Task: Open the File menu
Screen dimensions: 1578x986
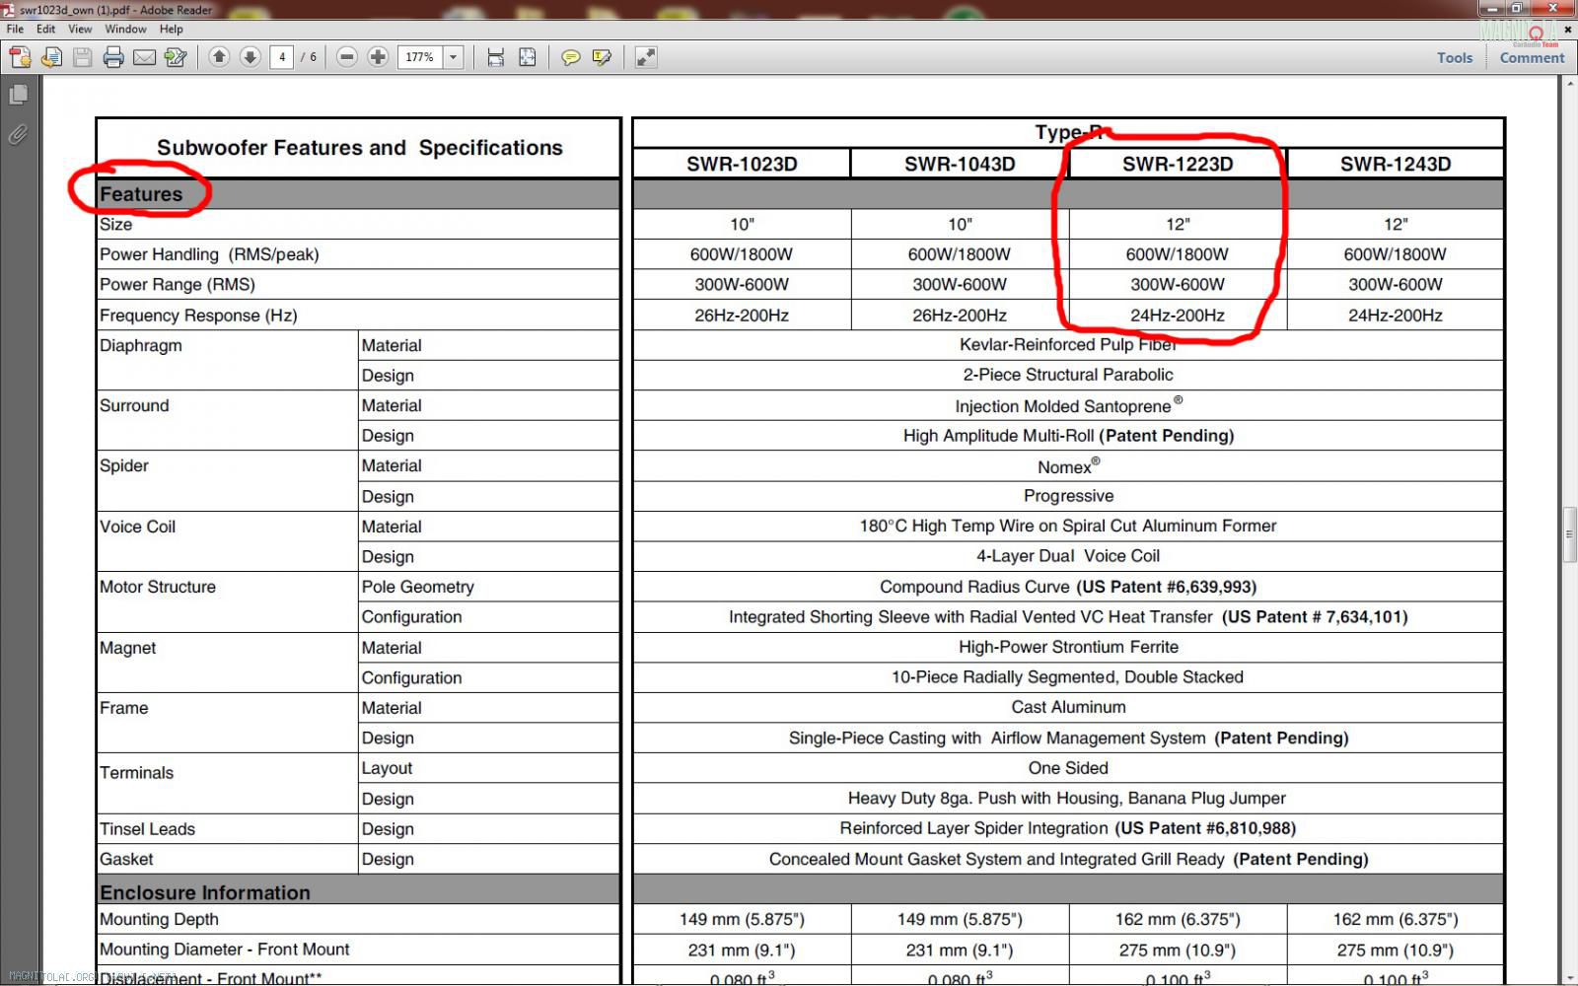Action: coord(15,29)
